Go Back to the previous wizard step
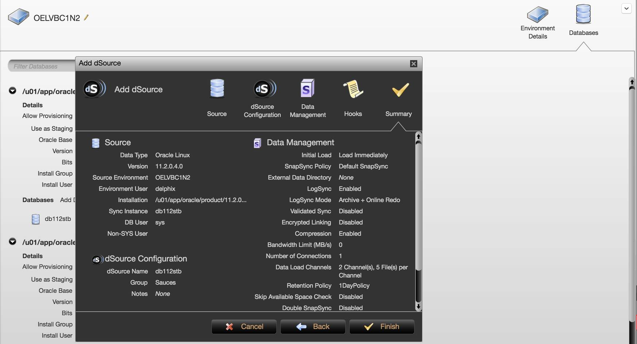The width and height of the screenshot is (637, 344). 313,327
